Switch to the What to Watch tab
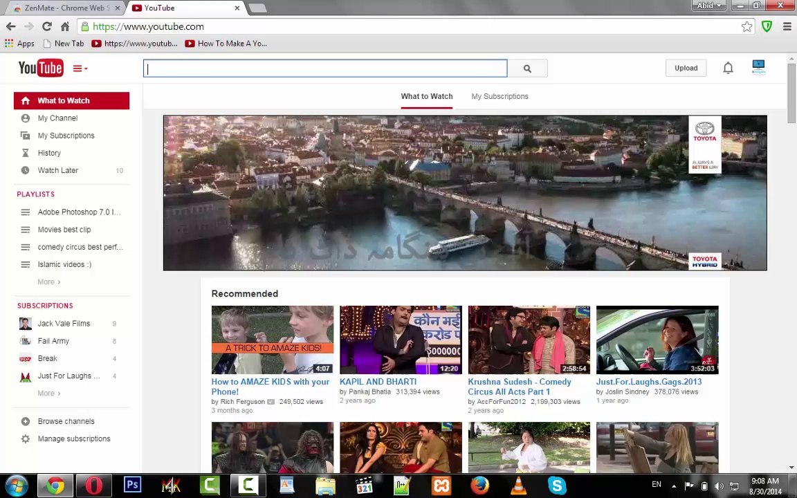 pyautogui.click(x=426, y=96)
